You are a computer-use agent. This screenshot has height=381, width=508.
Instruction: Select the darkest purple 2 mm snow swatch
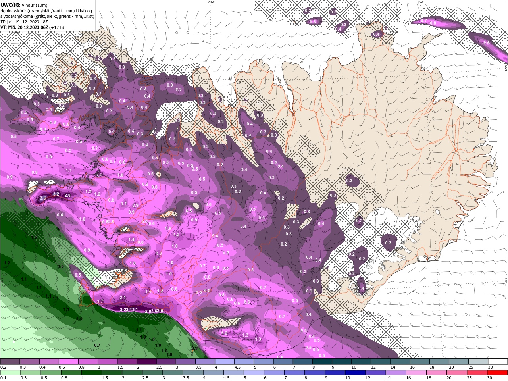click(146, 362)
